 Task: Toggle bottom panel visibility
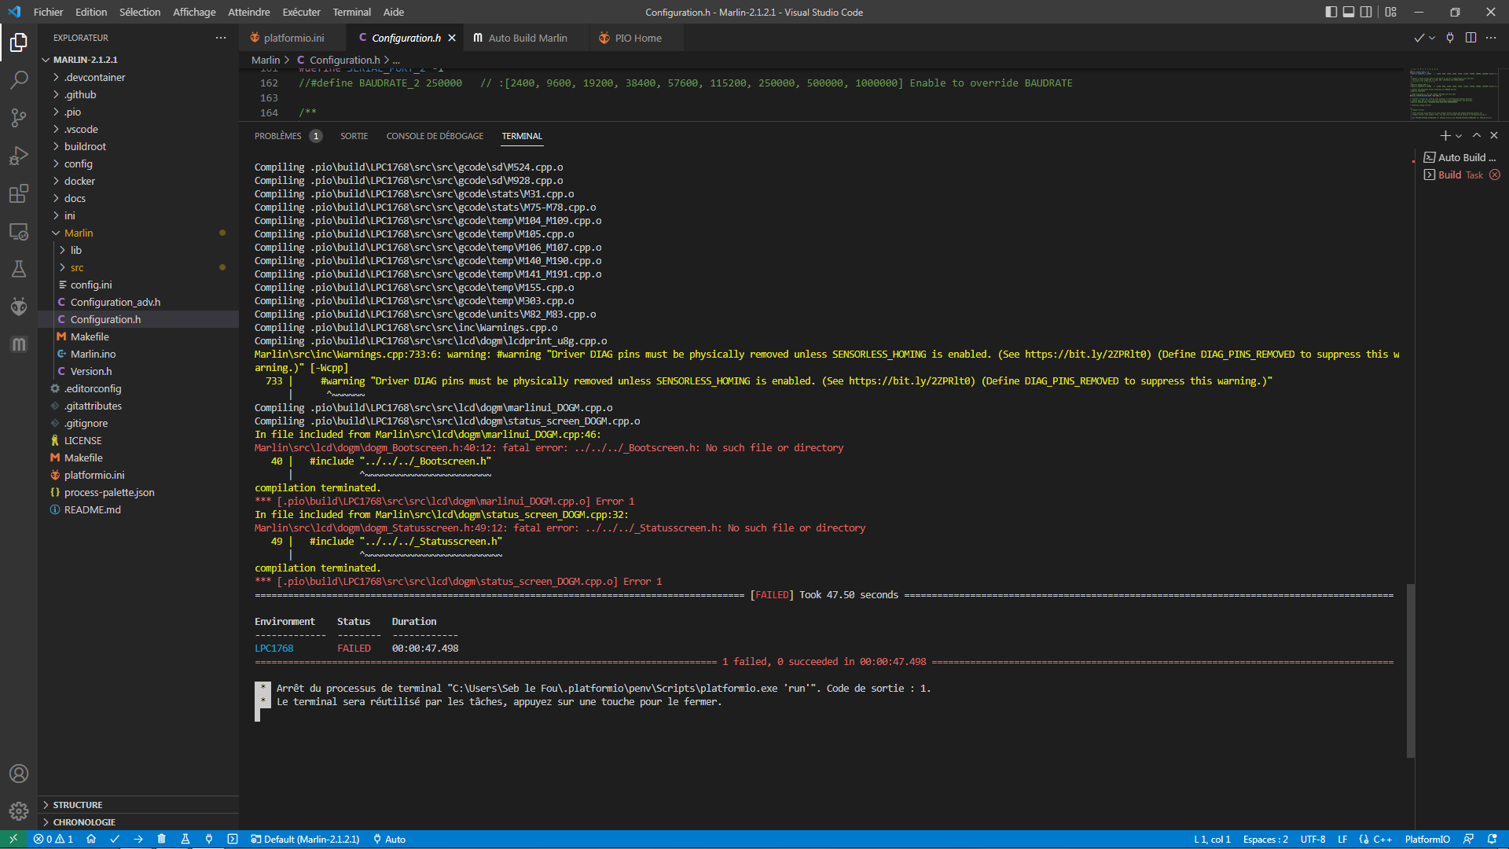tap(1349, 12)
